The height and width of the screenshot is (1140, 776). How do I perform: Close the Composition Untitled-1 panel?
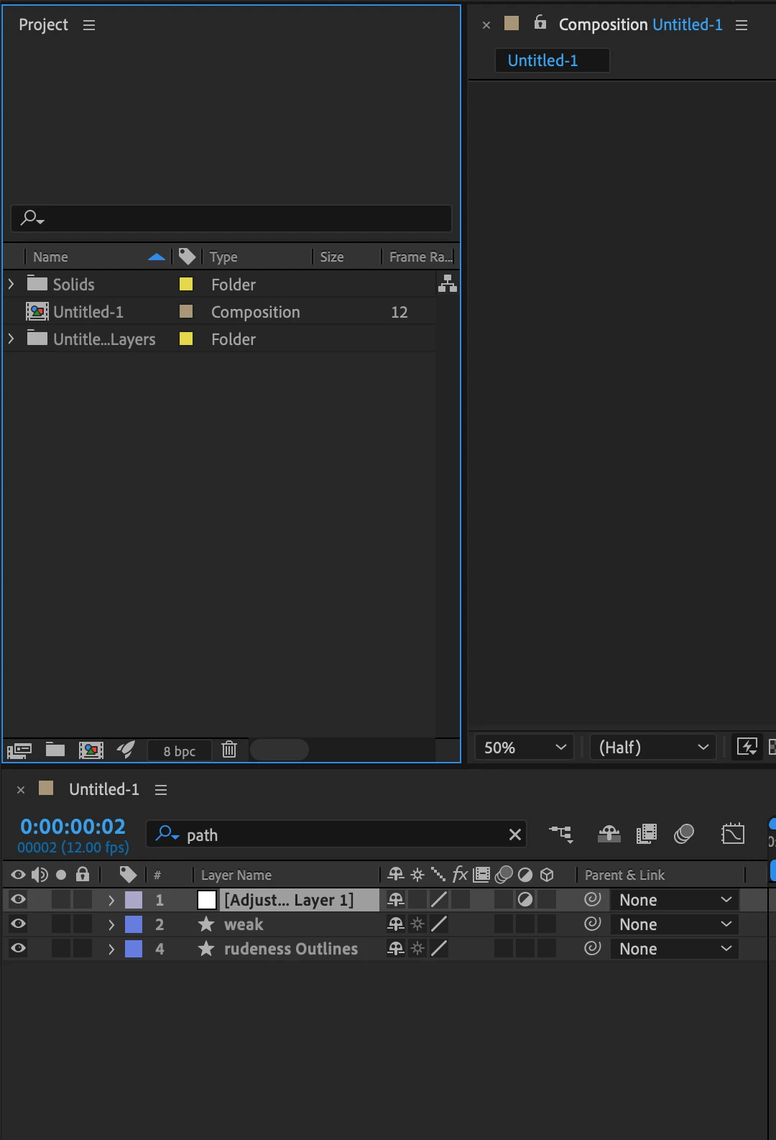point(486,25)
